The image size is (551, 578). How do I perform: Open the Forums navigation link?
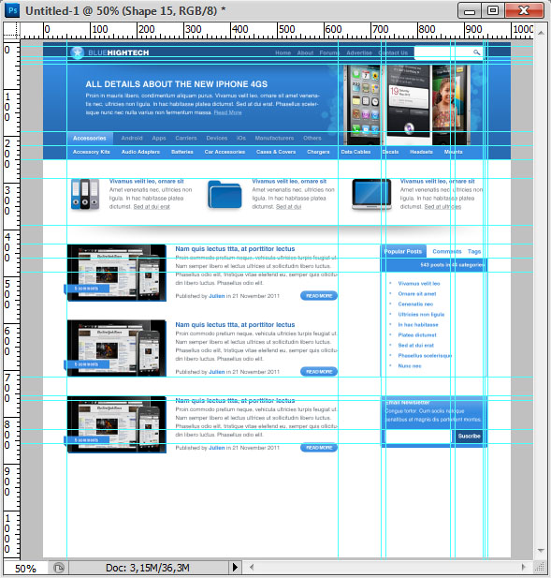point(328,52)
